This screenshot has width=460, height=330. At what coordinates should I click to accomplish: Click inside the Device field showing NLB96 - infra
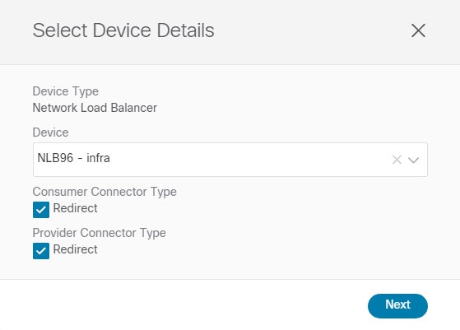point(230,160)
